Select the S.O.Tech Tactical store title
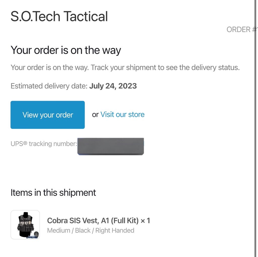 coord(59,16)
